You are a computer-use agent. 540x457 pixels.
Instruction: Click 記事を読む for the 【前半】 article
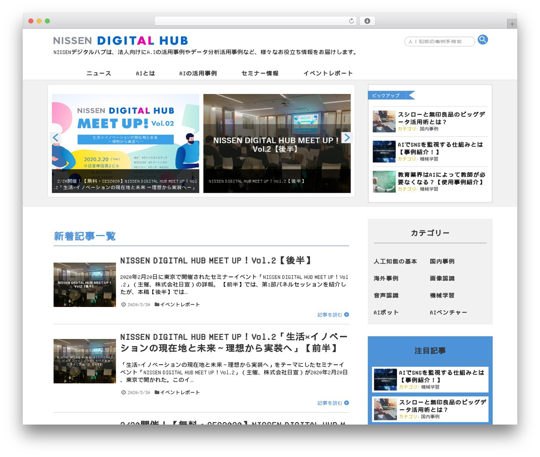(333, 403)
